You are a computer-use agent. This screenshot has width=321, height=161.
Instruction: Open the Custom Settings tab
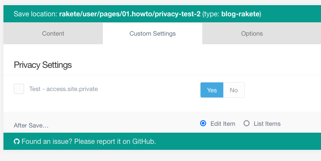[x=152, y=33]
